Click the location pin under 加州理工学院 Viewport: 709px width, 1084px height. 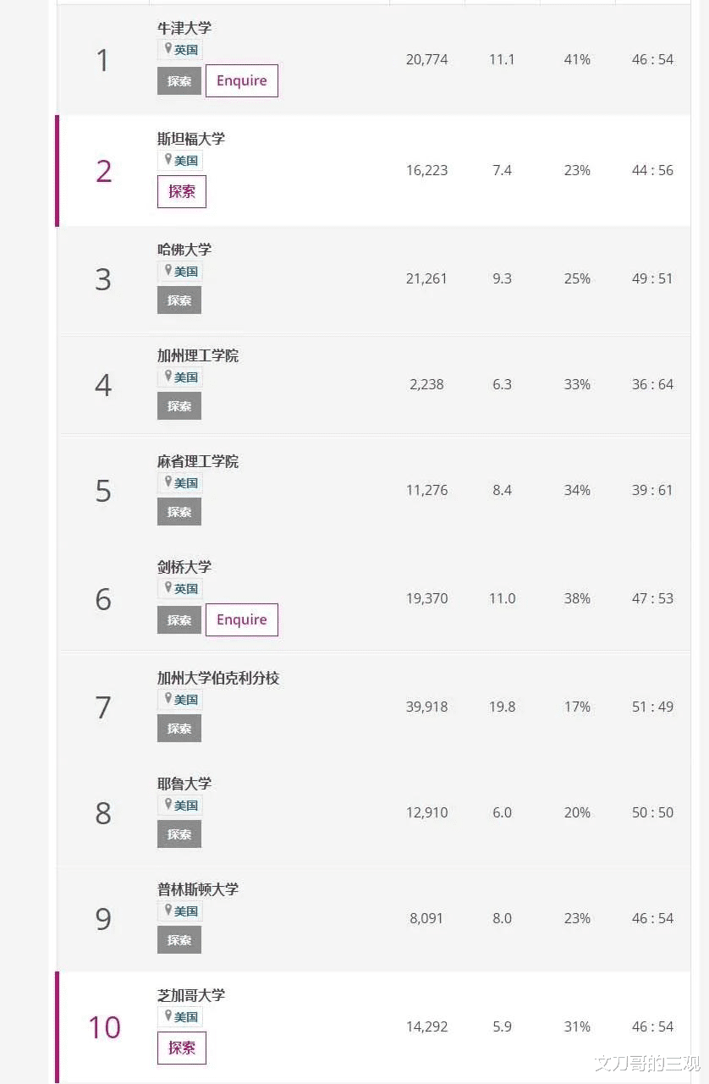click(168, 377)
